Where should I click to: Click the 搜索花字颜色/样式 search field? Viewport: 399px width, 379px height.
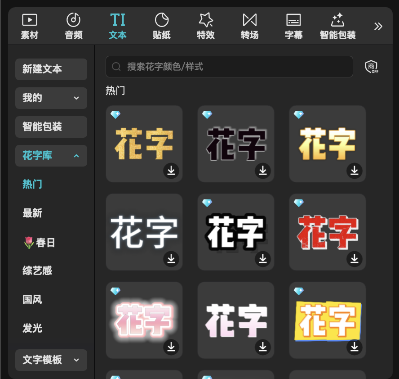tap(229, 67)
